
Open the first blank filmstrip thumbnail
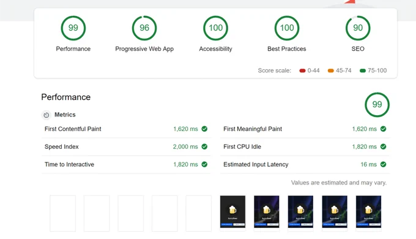click(62, 213)
